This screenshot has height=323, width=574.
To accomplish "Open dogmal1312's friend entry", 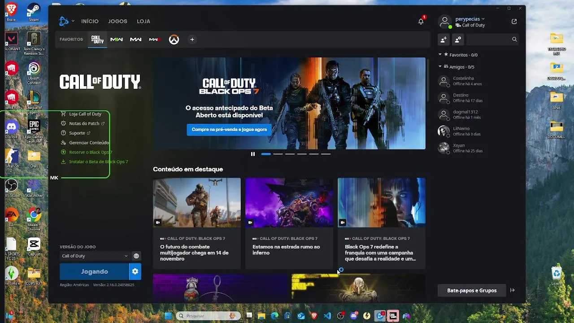I will pyautogui.click(x=478, y=114).
